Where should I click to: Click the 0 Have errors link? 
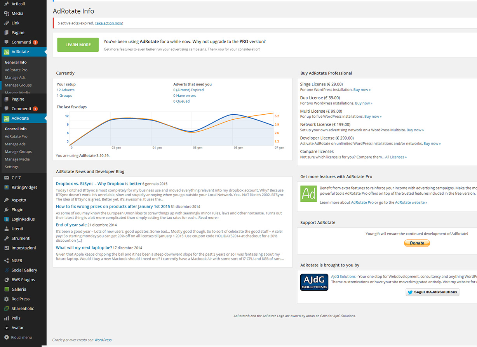[x=185, y=96]
